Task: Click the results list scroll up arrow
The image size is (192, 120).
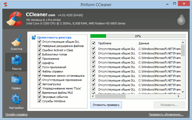Action: coord(183,42)
